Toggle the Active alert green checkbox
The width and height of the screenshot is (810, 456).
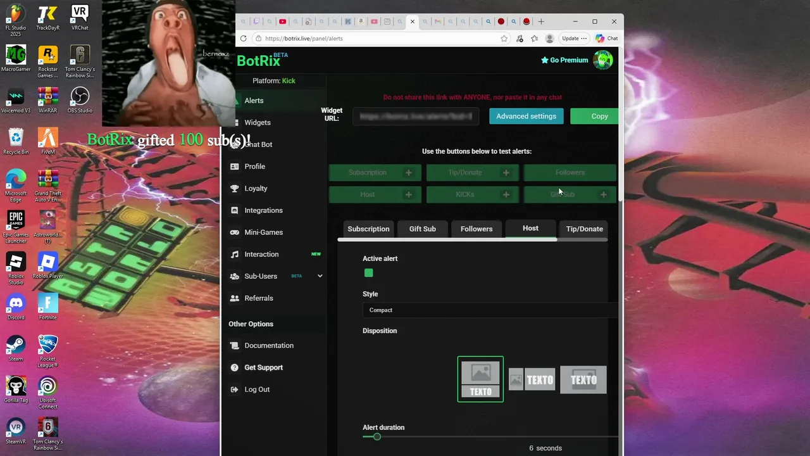369,273
